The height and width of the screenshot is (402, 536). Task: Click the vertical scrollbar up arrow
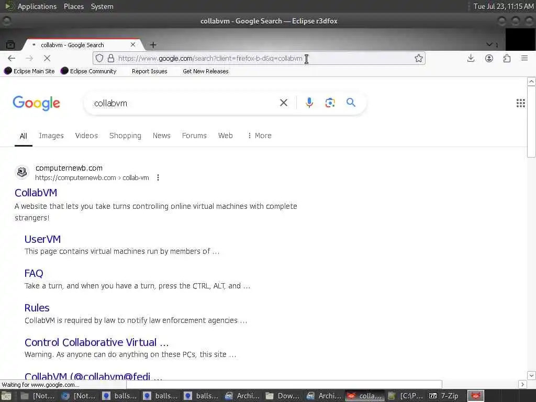pyautogui.click(x=531, y=81)
